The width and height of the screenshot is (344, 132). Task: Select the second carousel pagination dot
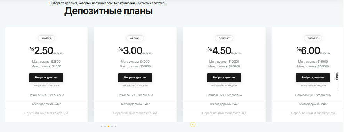pyautogui.click(x=105, y=126)
